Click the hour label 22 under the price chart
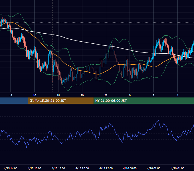Image resolution: width=194 pixels, height=171 pixels. 106,95
